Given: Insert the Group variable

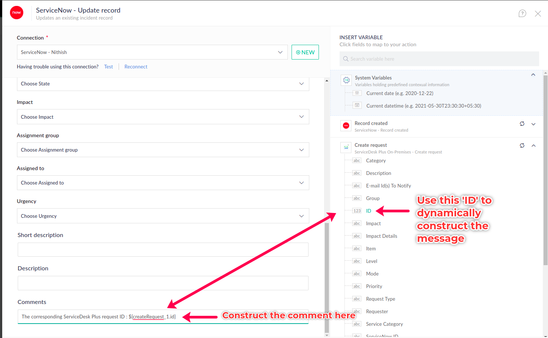Looking at the screenshot, I should (373, 198).
